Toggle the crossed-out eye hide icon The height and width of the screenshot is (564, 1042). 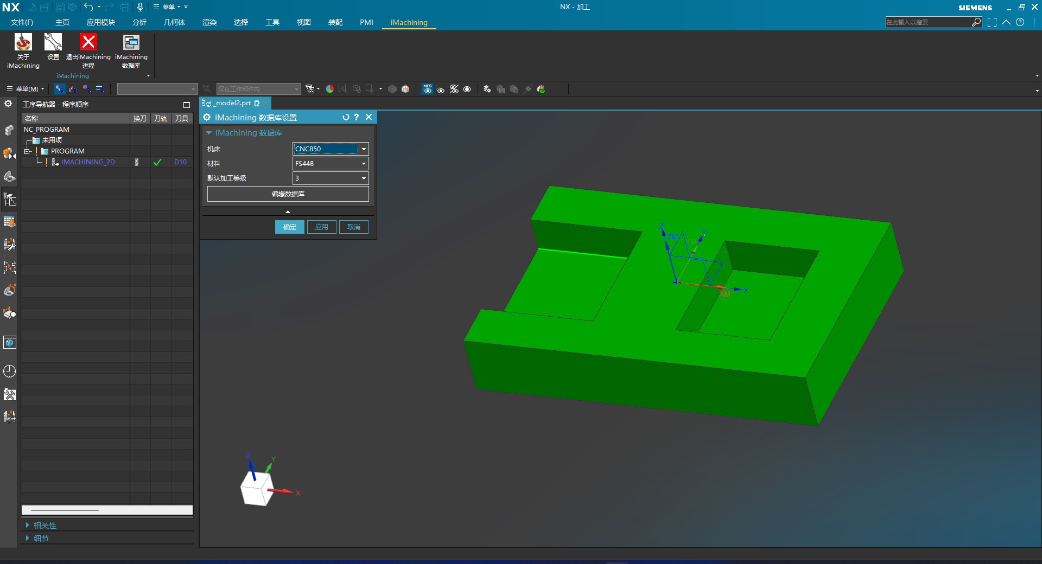[x=454, y=89]
